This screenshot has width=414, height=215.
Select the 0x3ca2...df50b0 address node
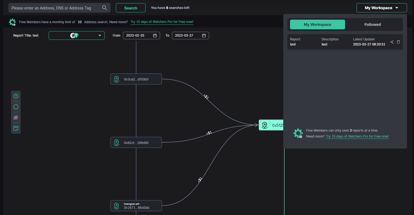pos(136,79)
